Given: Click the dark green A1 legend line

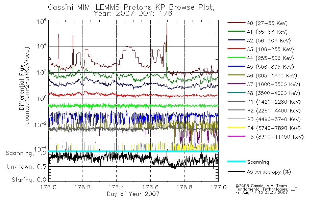Looking at the screenshot, I should pyautogui.click(x=236, y=31).
